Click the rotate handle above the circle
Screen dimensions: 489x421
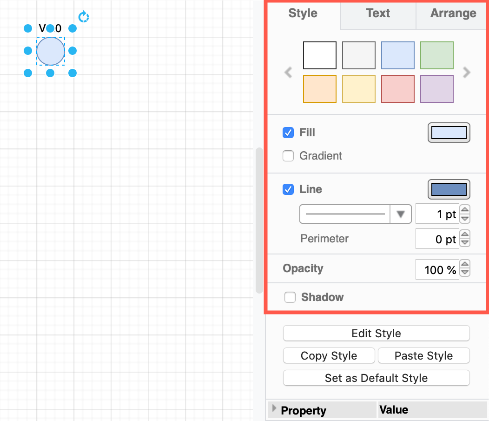[x=83, y=16]
